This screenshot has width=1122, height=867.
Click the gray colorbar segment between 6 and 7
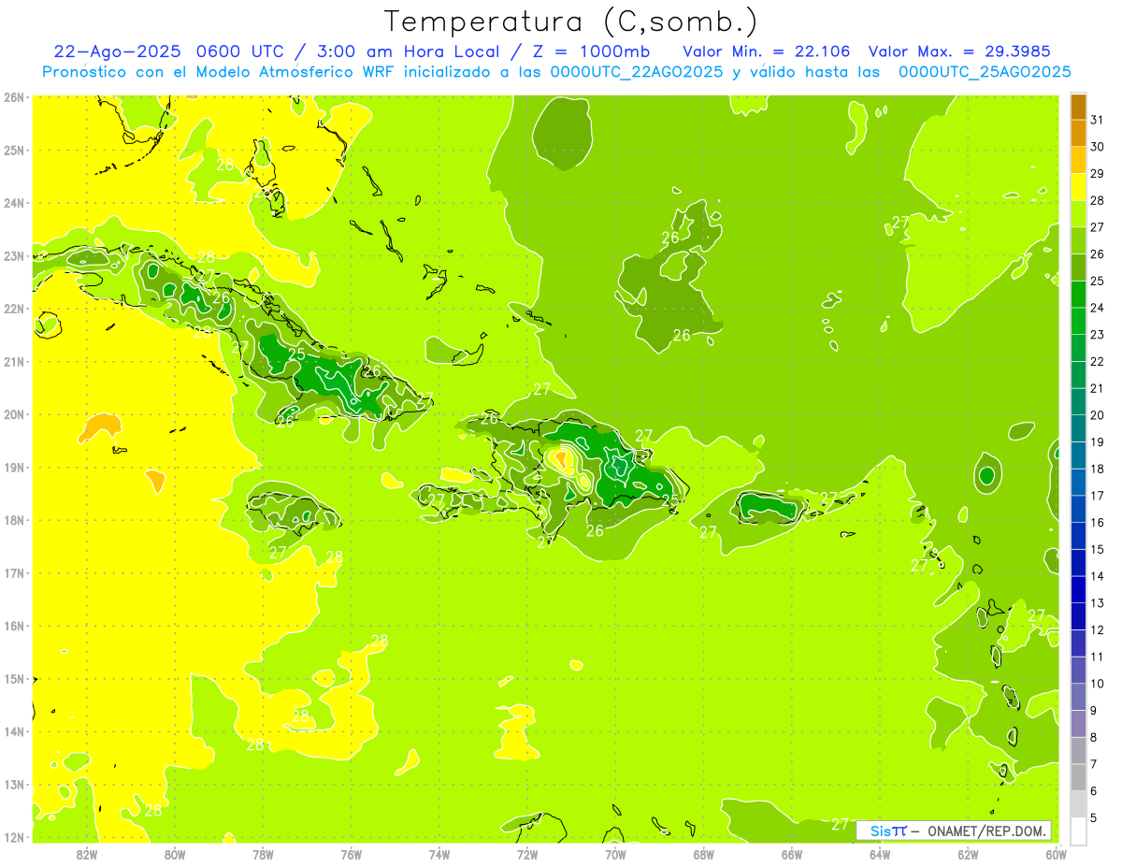coord(1078,777)
